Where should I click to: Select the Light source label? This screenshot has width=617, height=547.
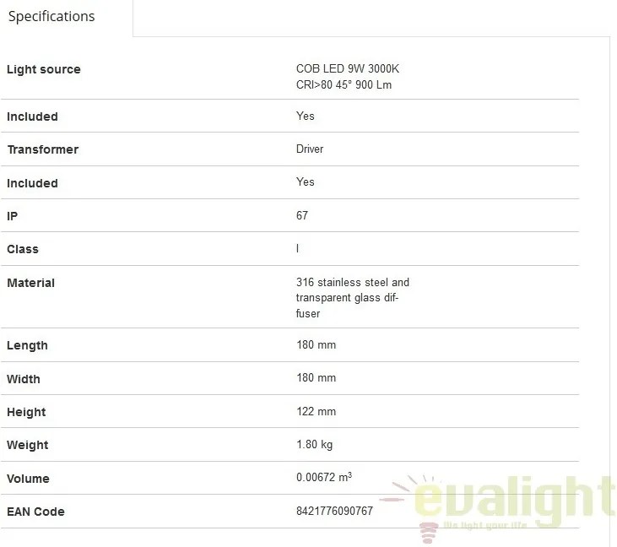(x=44, y=69)
